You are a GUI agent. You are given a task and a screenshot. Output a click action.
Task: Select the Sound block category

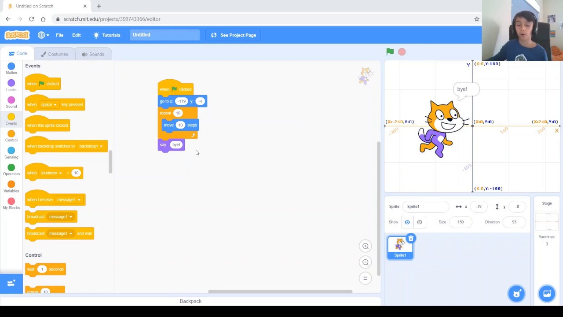pyautogui.click(x=11, y=102)
